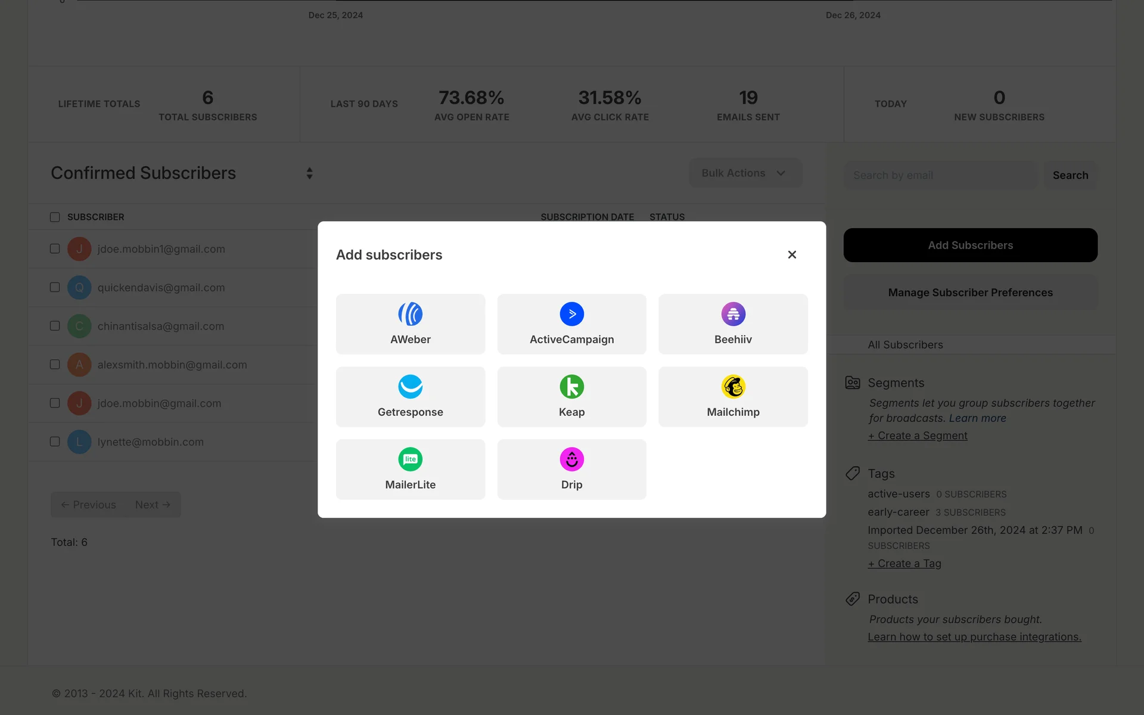This screenshot has height=715, width=1144.
Task: Open the Create a Segment link
Action: click(x=918, y=436)
